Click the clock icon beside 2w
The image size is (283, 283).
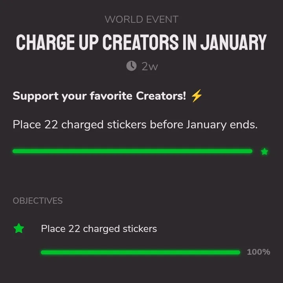click(x=131, y=66)
